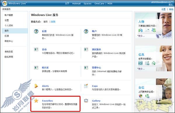Click the man photo in 人物 panel
175x113 pixels.
click(x=164, y=25)
